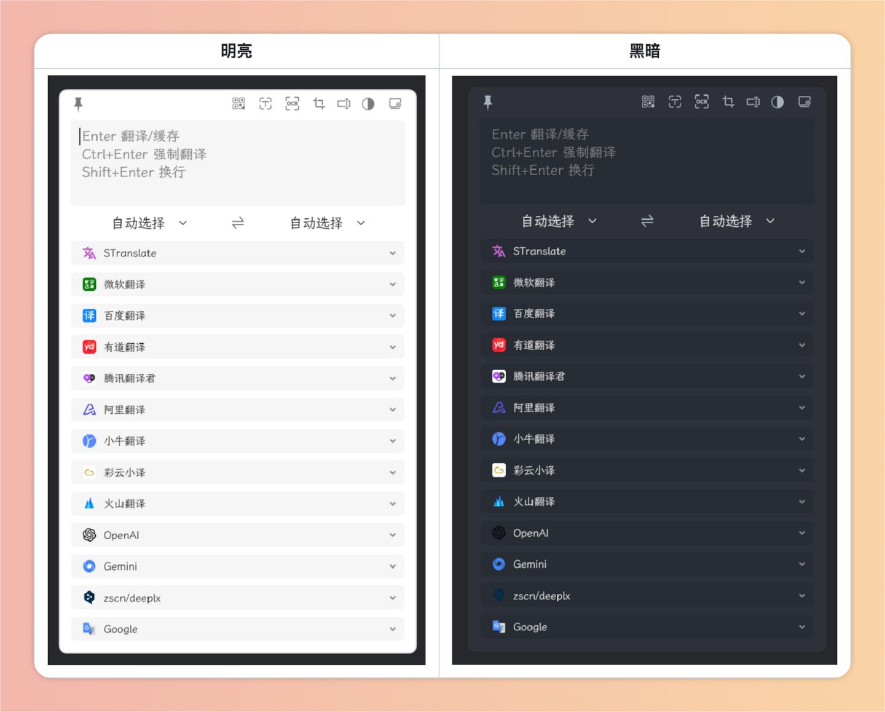Open the QR code recognition tool
Image resolution: width=885 pixels, height=712 pixels.
click(x=238, y=103)
